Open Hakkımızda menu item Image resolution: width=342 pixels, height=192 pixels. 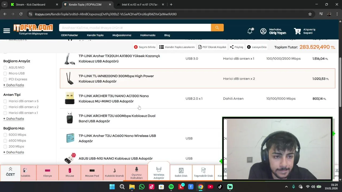coord(148,35)
